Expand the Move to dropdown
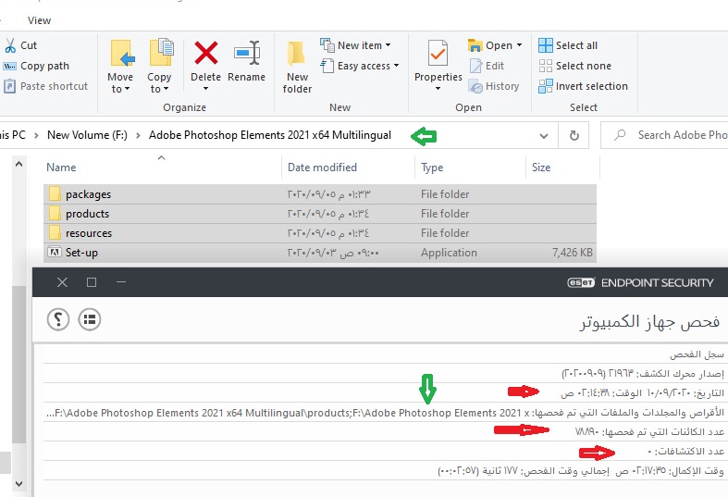Viewport: 728px width, 497px height. 120,90
